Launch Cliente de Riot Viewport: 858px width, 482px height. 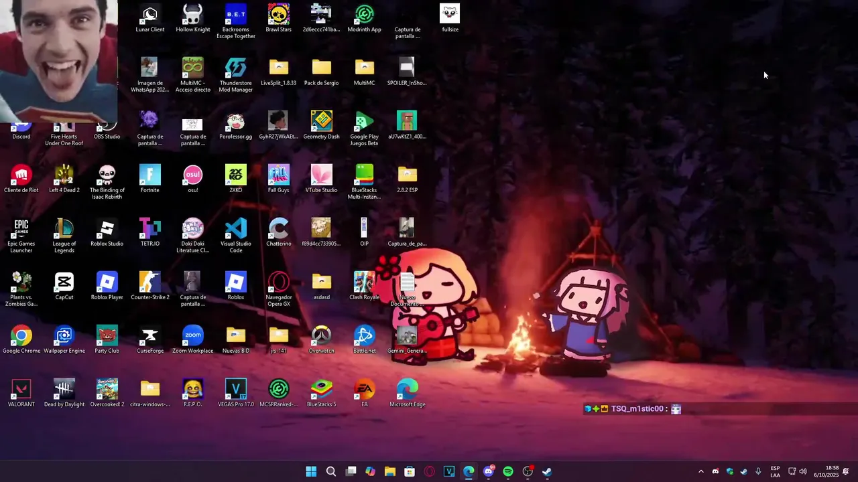click(x=21, y=179)
